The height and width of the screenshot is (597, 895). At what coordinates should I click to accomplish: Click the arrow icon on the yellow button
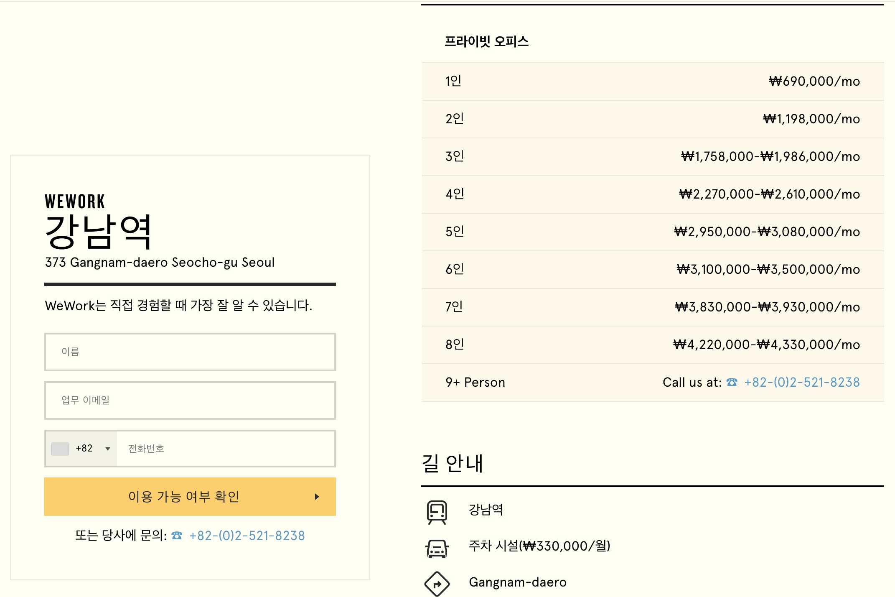(317, 497)
